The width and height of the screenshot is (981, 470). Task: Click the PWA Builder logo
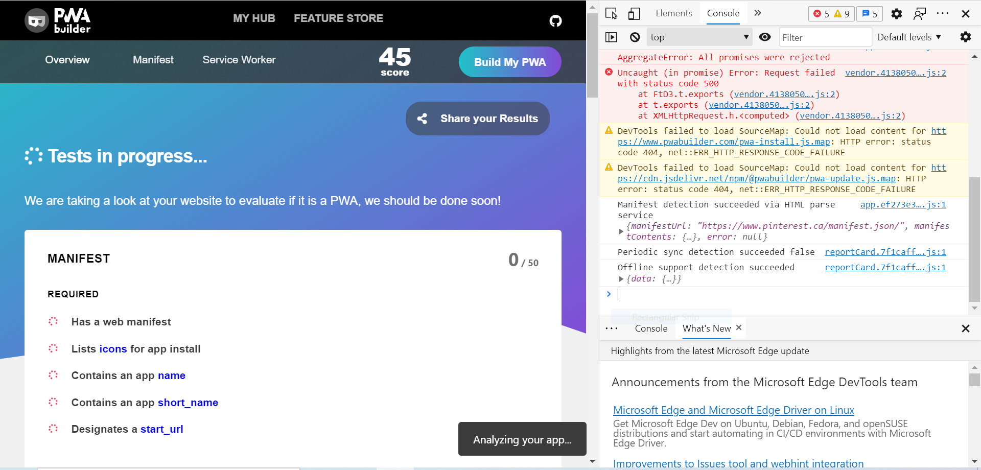[58, 20]
